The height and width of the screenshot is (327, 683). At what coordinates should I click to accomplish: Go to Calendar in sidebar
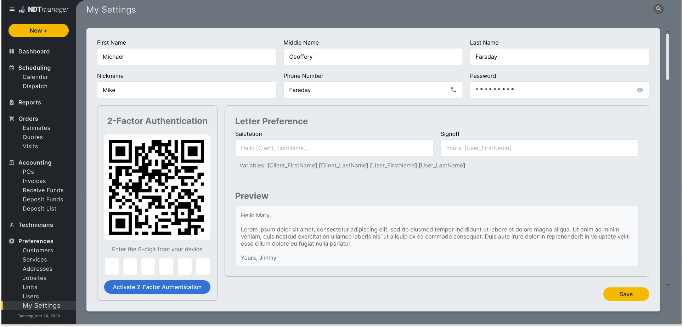pyautogui.click(x=35, y=77)
